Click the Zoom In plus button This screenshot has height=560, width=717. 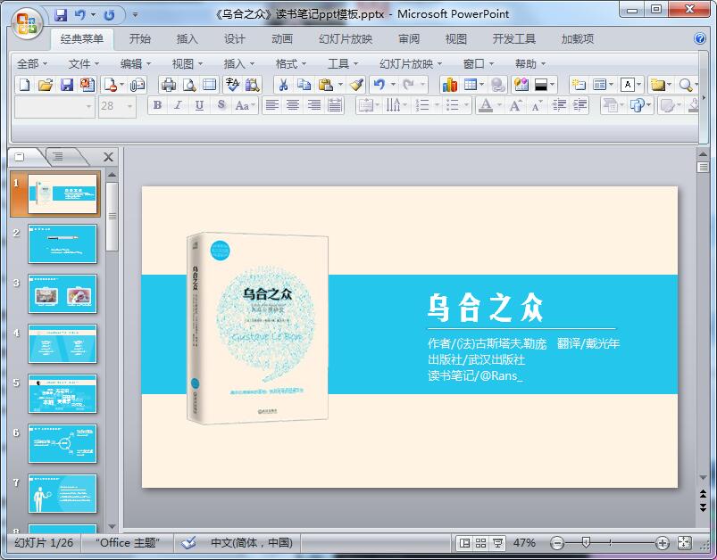tap(663, 543)
